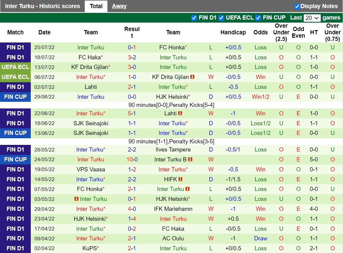Click red card icon beside Lahti on 22/06/22
This screenshot has width=343, height=253.
coord(180,113)
